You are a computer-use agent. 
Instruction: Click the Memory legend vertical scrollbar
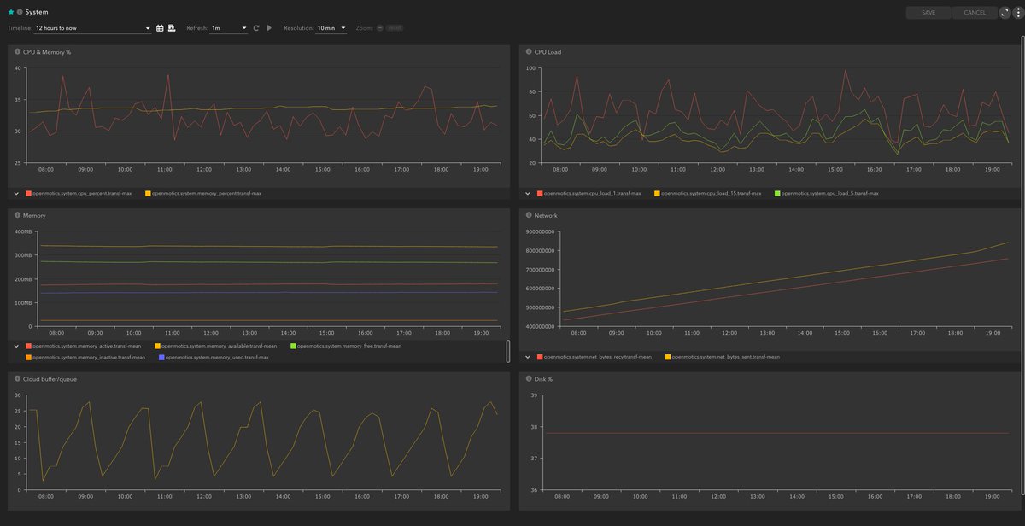click(x=508, y=351)
